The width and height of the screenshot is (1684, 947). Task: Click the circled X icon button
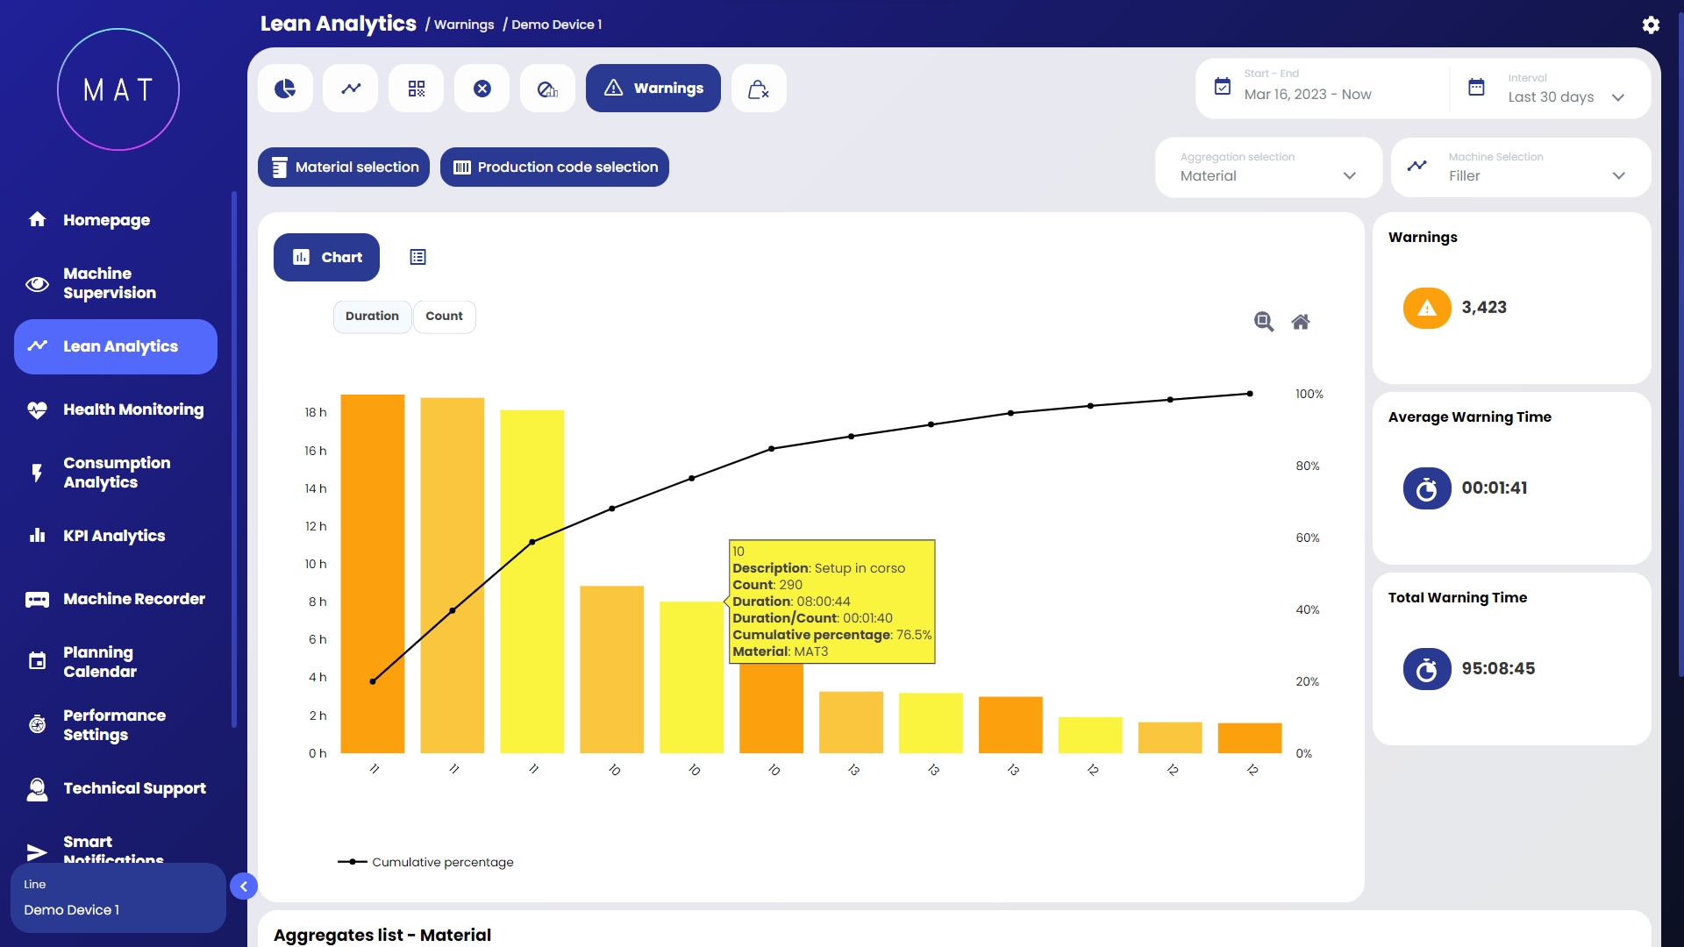point(482,89)
